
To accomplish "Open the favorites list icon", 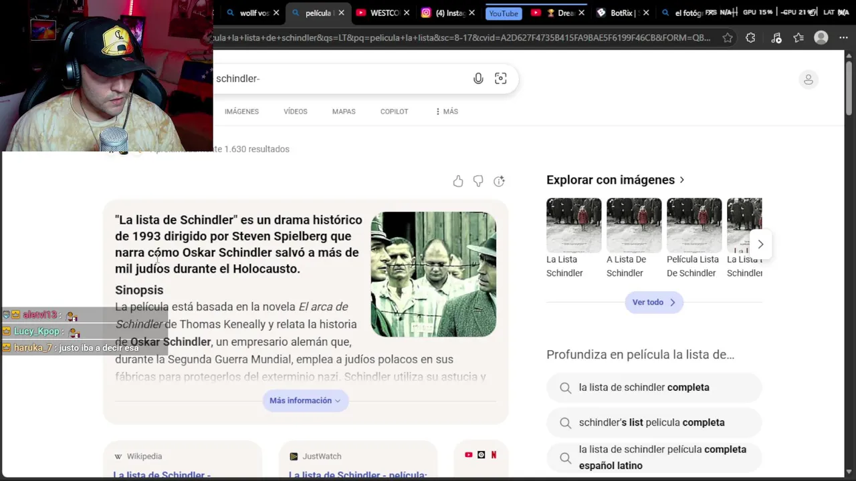I will (798, 38).
